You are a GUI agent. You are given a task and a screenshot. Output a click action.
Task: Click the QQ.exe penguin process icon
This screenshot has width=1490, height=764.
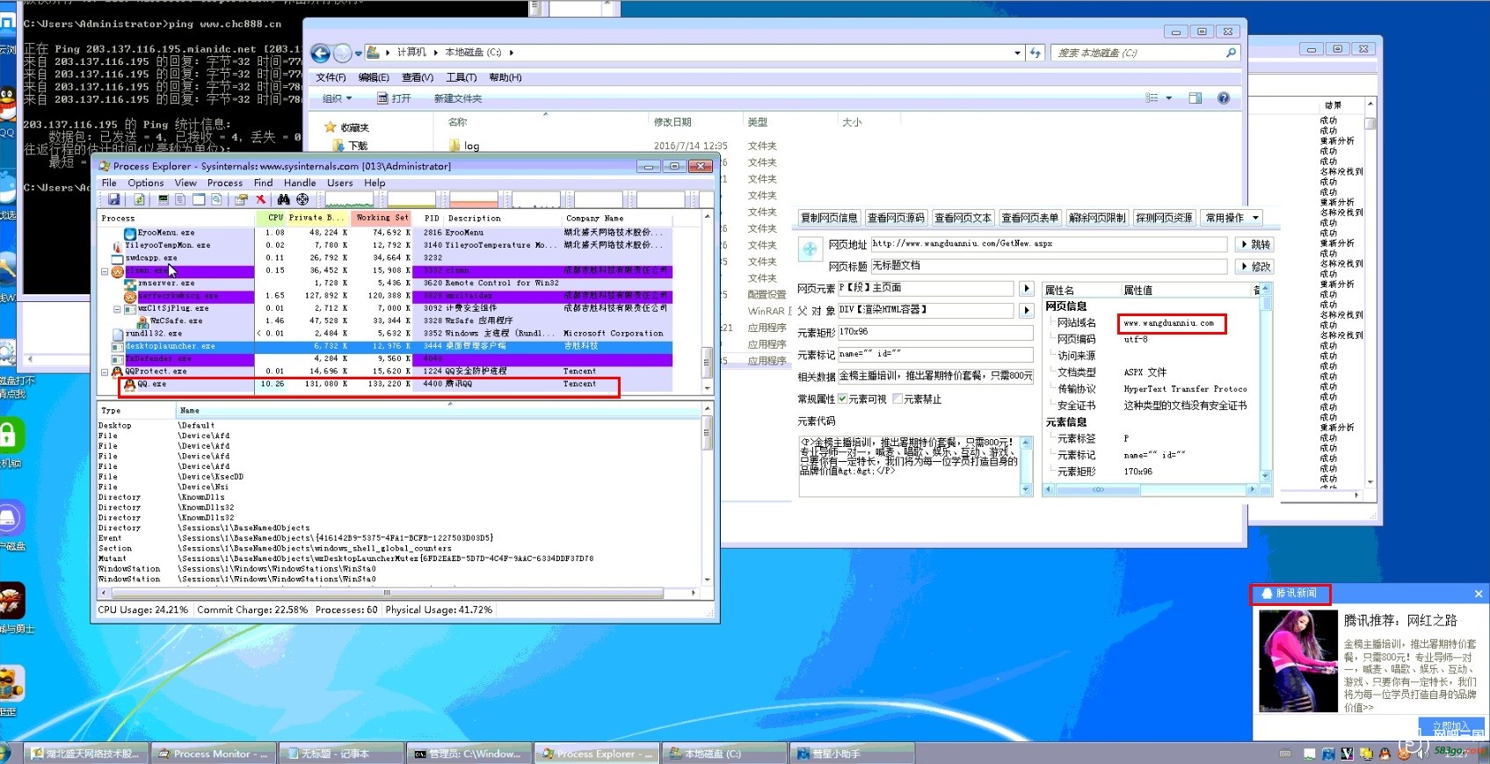coord(130,385)
